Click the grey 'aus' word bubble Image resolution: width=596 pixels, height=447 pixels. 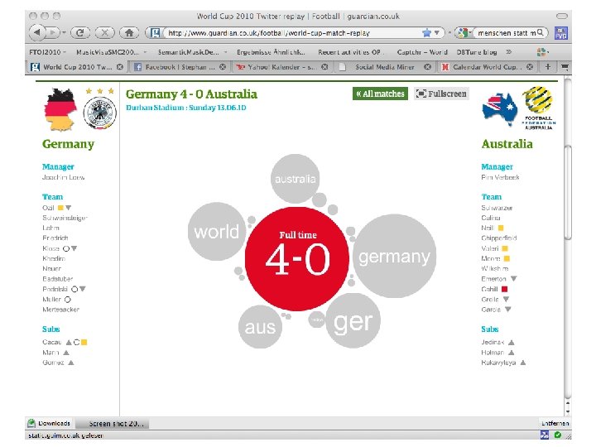260,327
